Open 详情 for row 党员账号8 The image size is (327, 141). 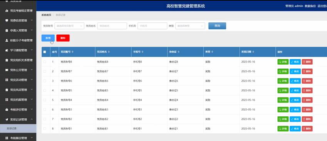pyautogui.click(x=283, y=62)
